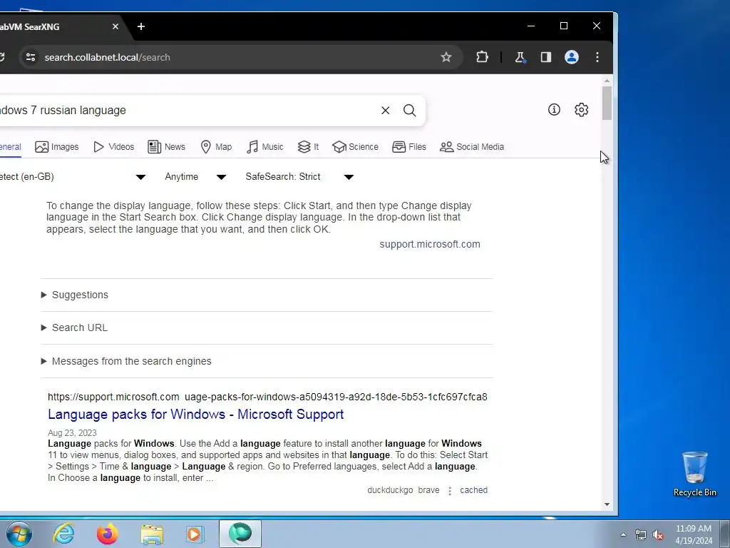Click the brave engine label
Image resolution: width=730 pixels, height=548 pixels.
click(428, 490)
